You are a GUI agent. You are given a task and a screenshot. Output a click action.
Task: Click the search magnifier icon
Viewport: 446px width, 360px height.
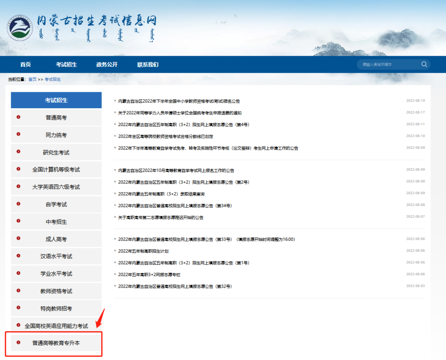pos(424,64)
